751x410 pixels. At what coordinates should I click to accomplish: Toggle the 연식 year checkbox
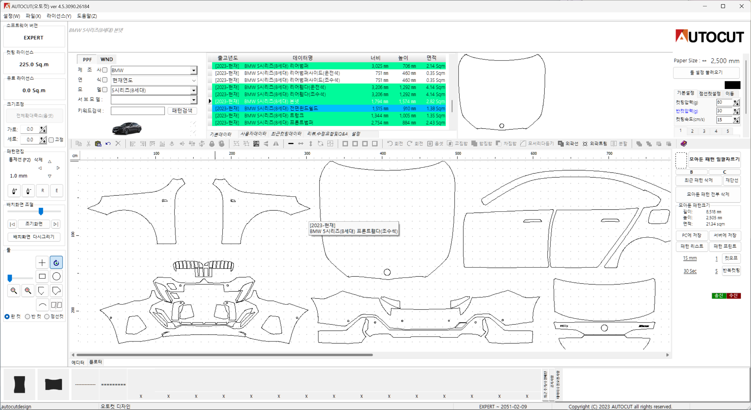105,80
